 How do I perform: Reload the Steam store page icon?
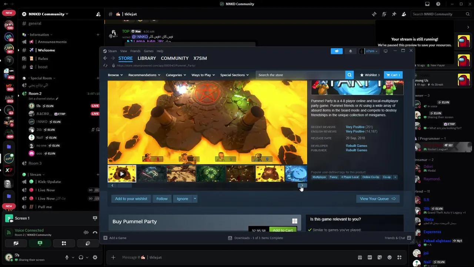click(x=106, y=66)
